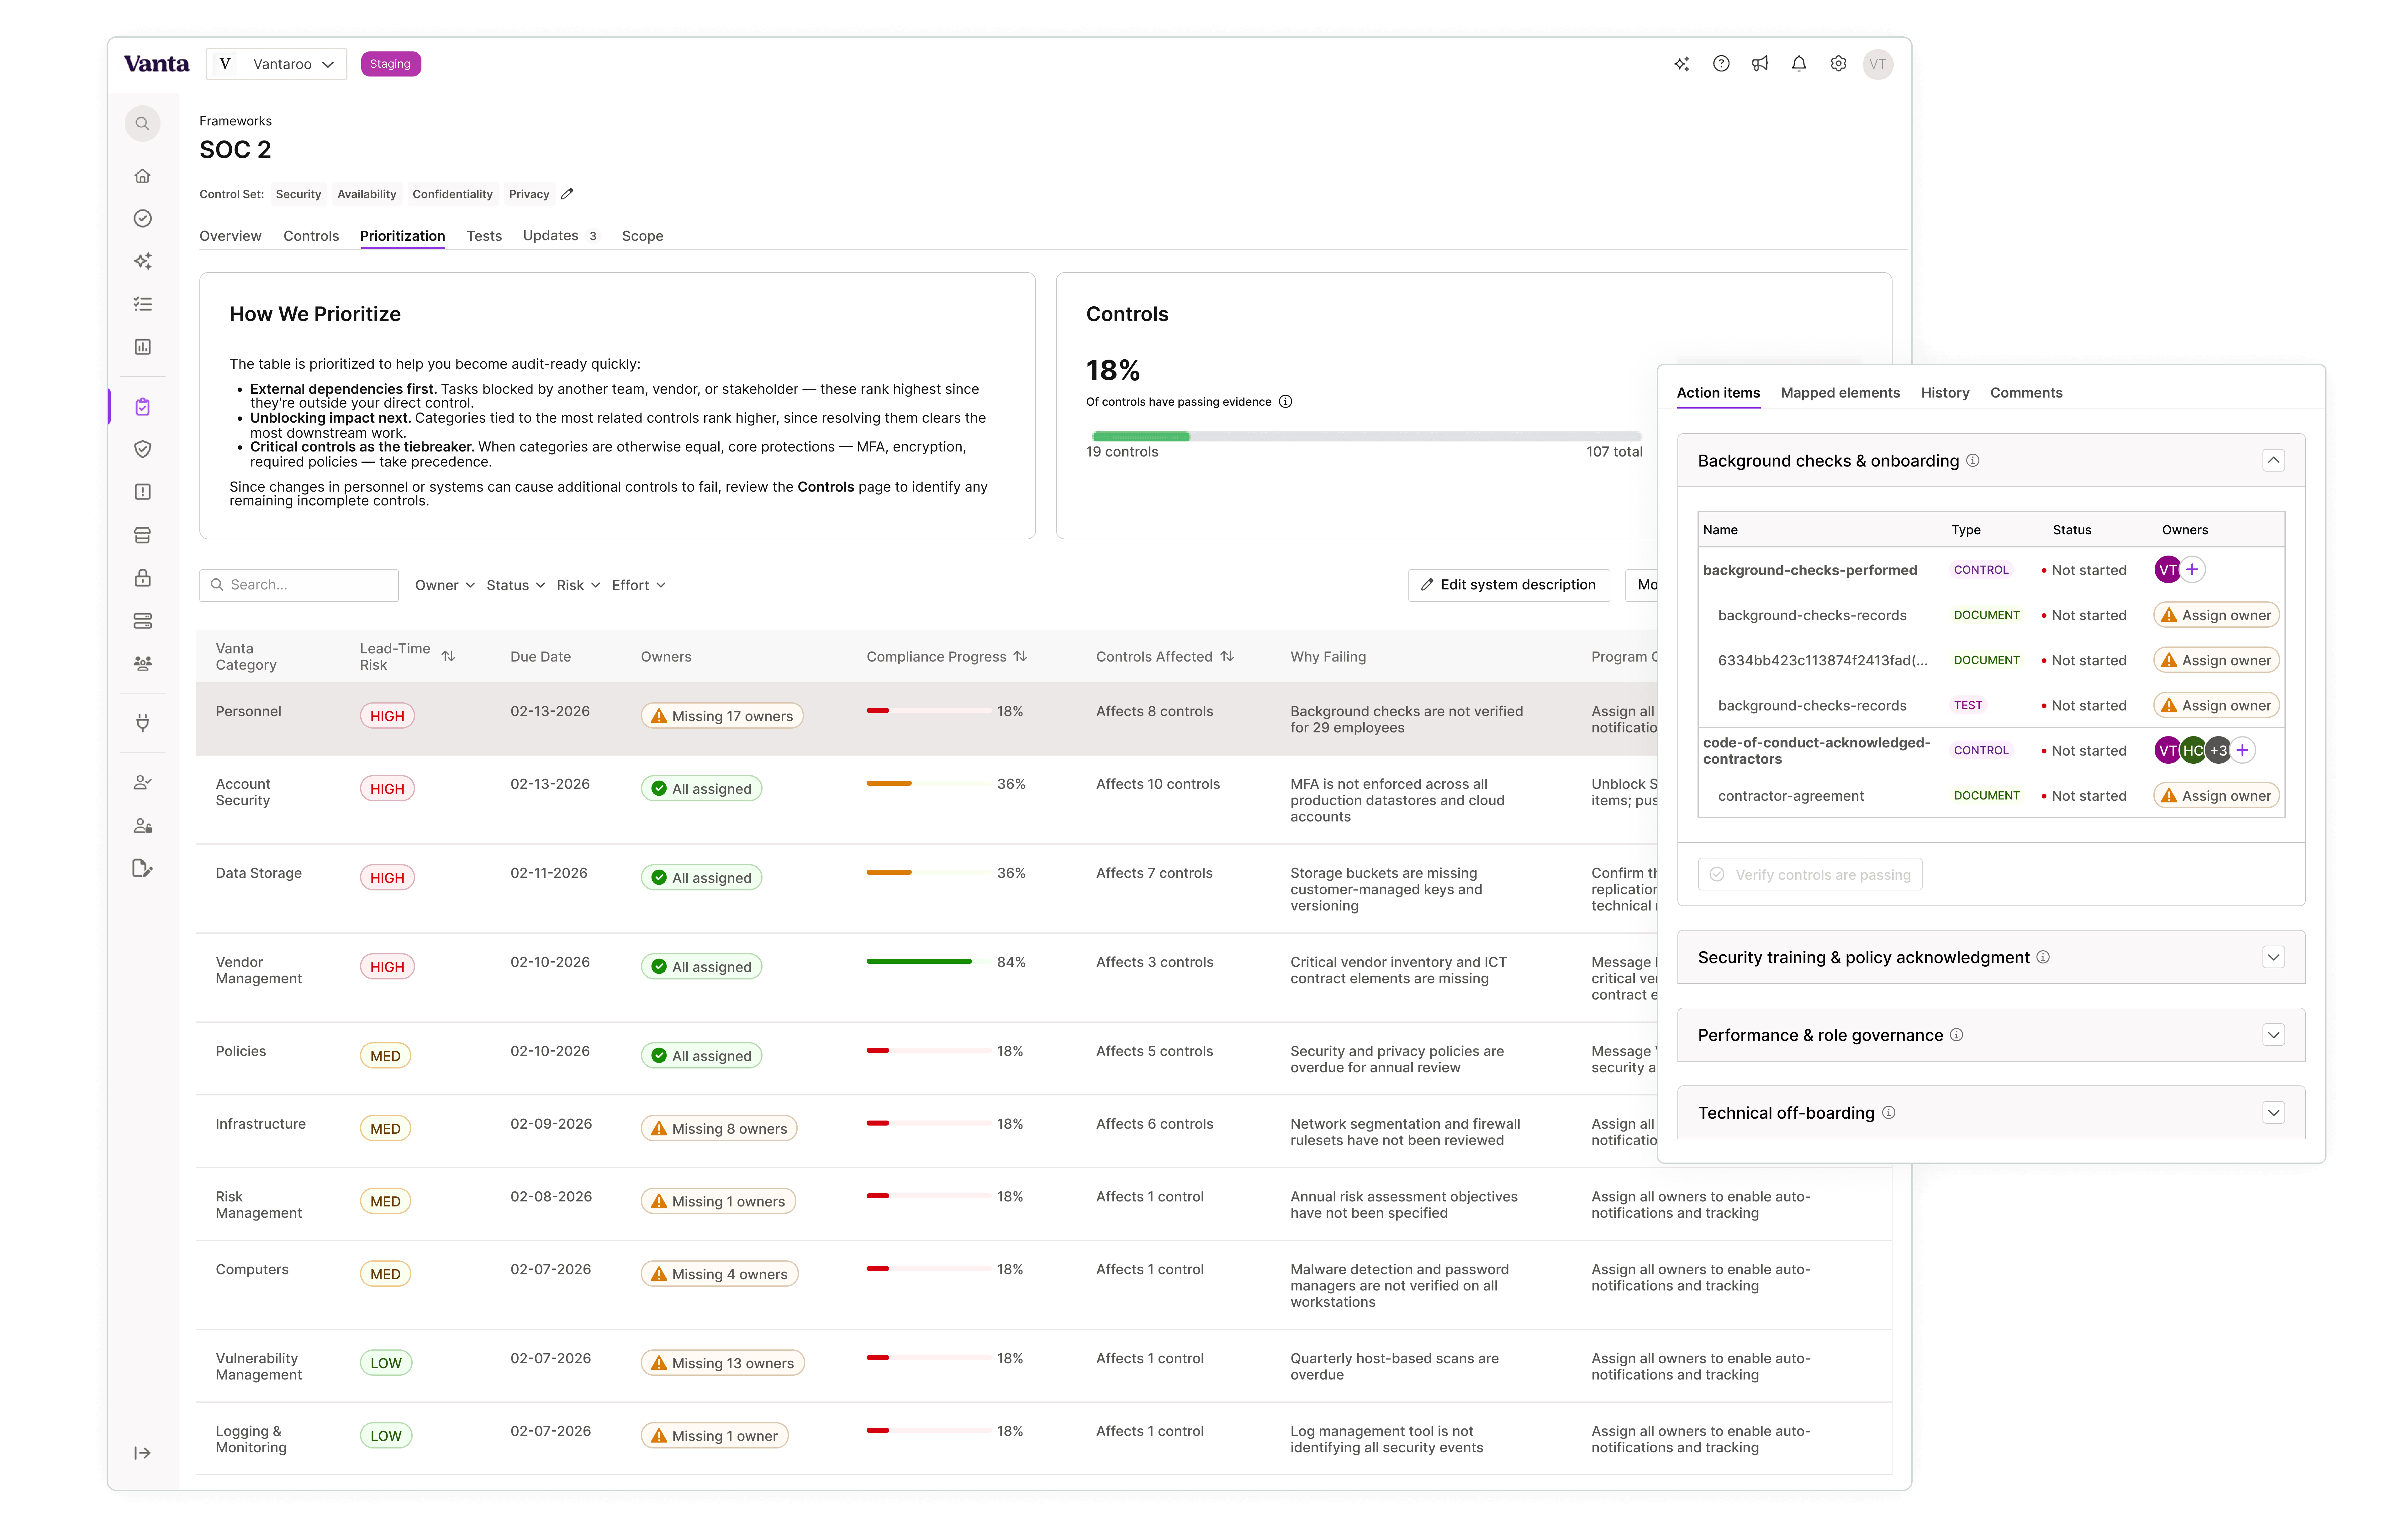
Task: Open the Vantaroo organization switcher
Action: pos(276,64)
